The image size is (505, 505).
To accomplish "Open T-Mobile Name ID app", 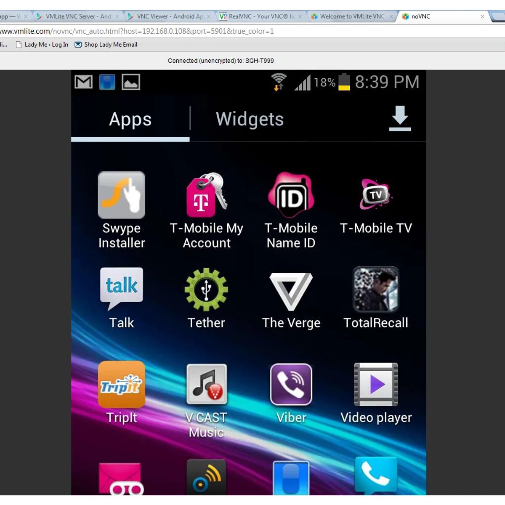I will [291, 194].
